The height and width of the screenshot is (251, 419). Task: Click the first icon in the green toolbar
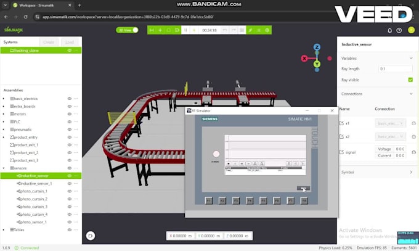(x=152, y=30)
